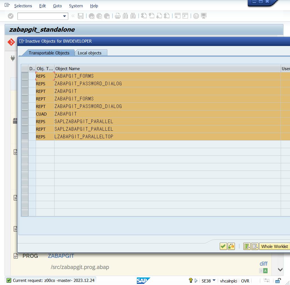
Task: Click the Exit (up arrows) toolbar icon
Action: click(99, 16)
